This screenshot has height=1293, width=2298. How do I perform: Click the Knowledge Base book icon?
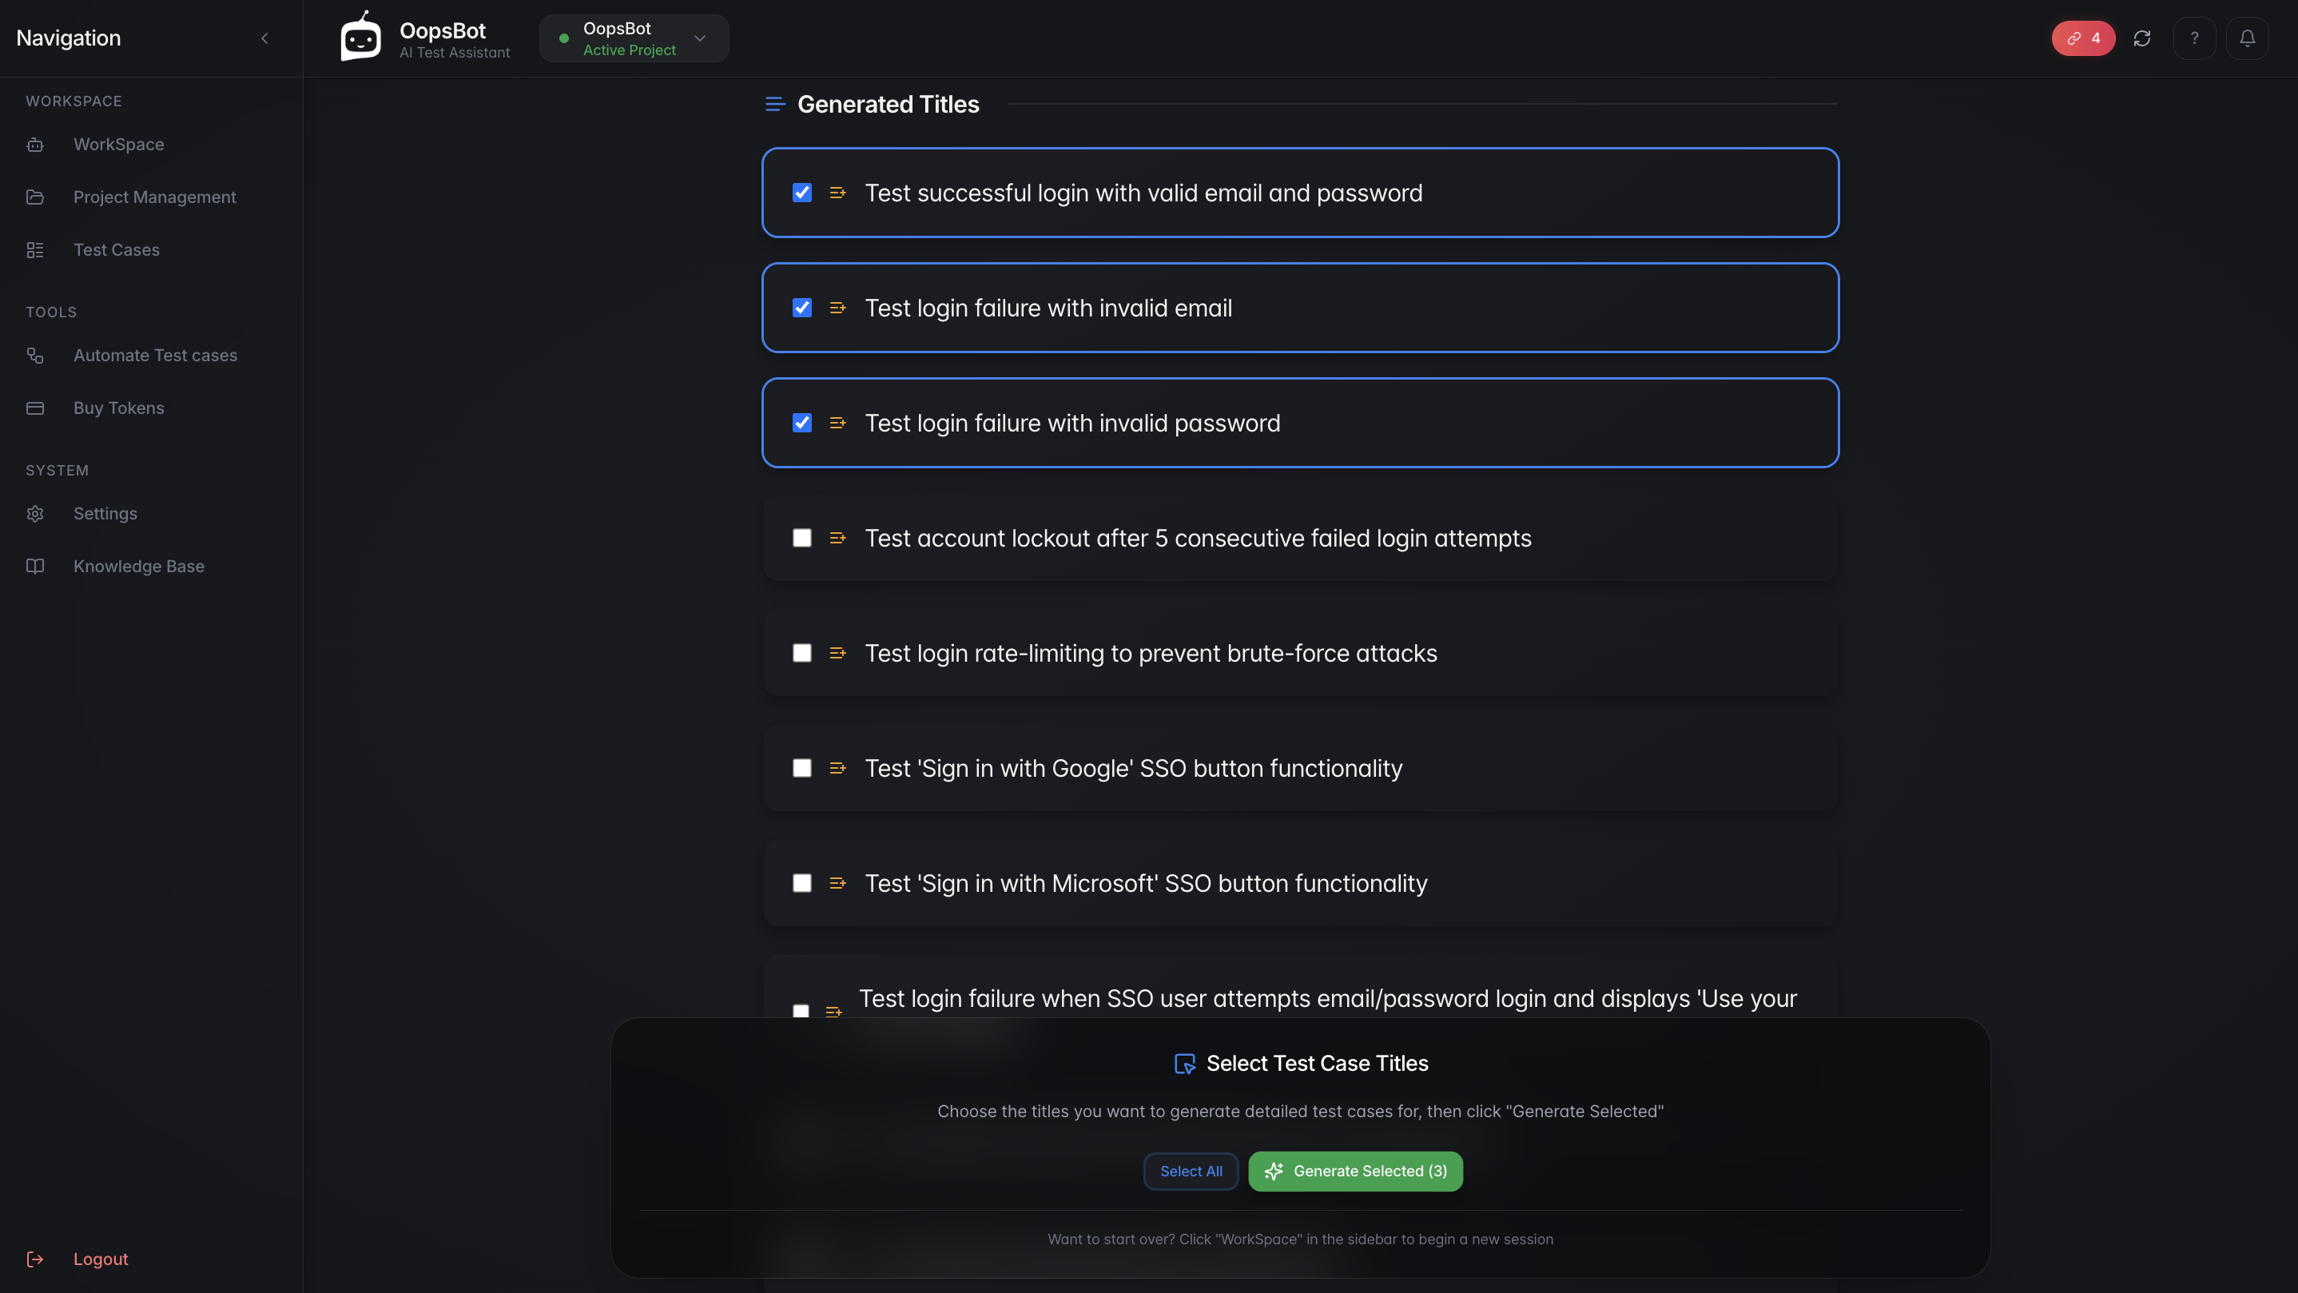click(x=36, y=567)
